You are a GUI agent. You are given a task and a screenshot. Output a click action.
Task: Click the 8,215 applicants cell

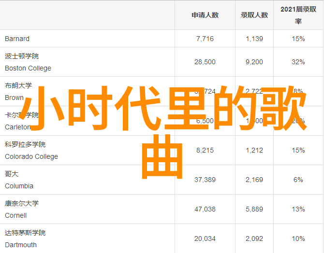[x=205, y=150]
